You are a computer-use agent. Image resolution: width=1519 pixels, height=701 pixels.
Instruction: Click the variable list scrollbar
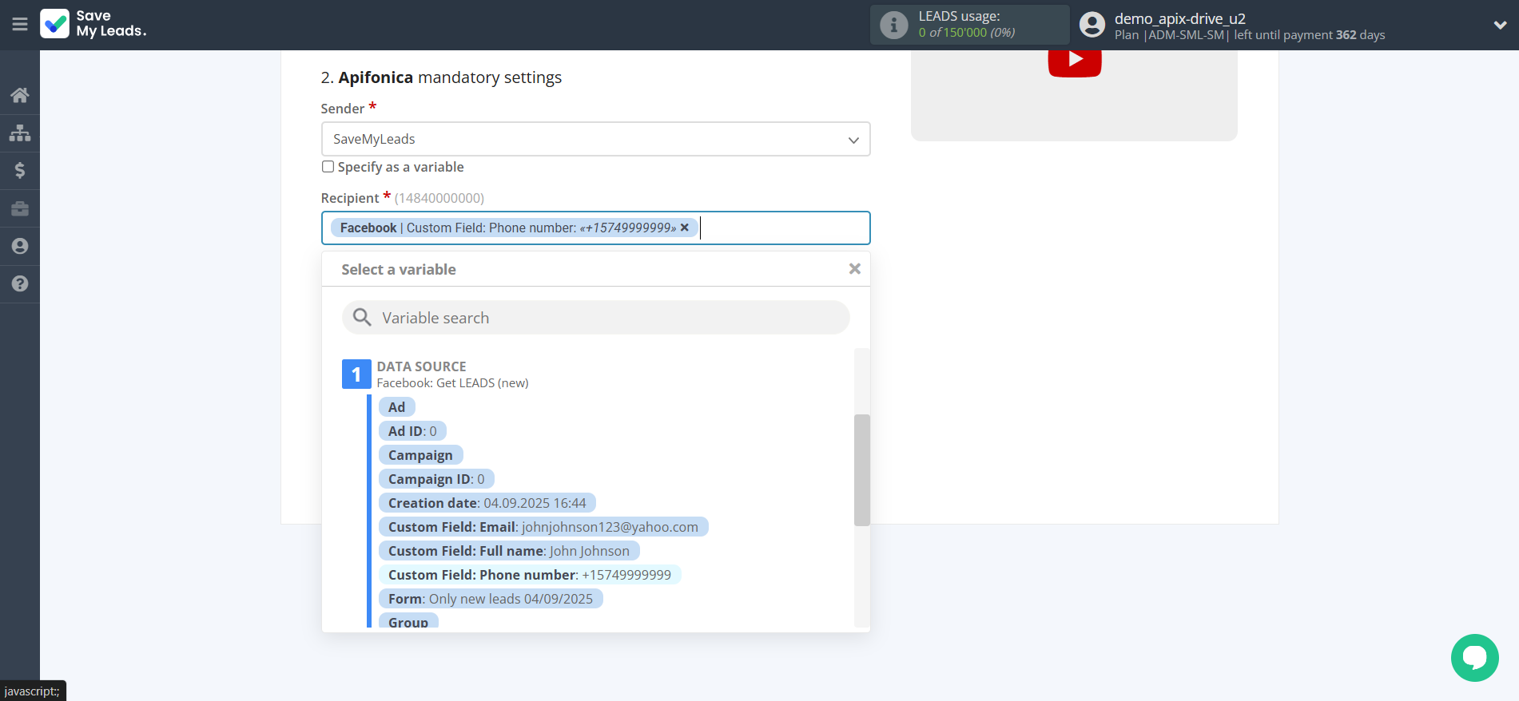861,469
